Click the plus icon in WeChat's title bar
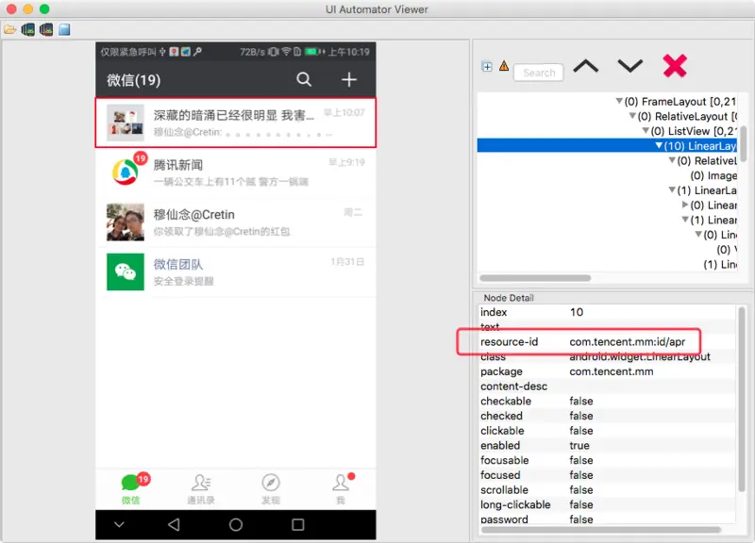Viewport: 755px width, 543px height. pyautogui.click(x=348, y=79)
